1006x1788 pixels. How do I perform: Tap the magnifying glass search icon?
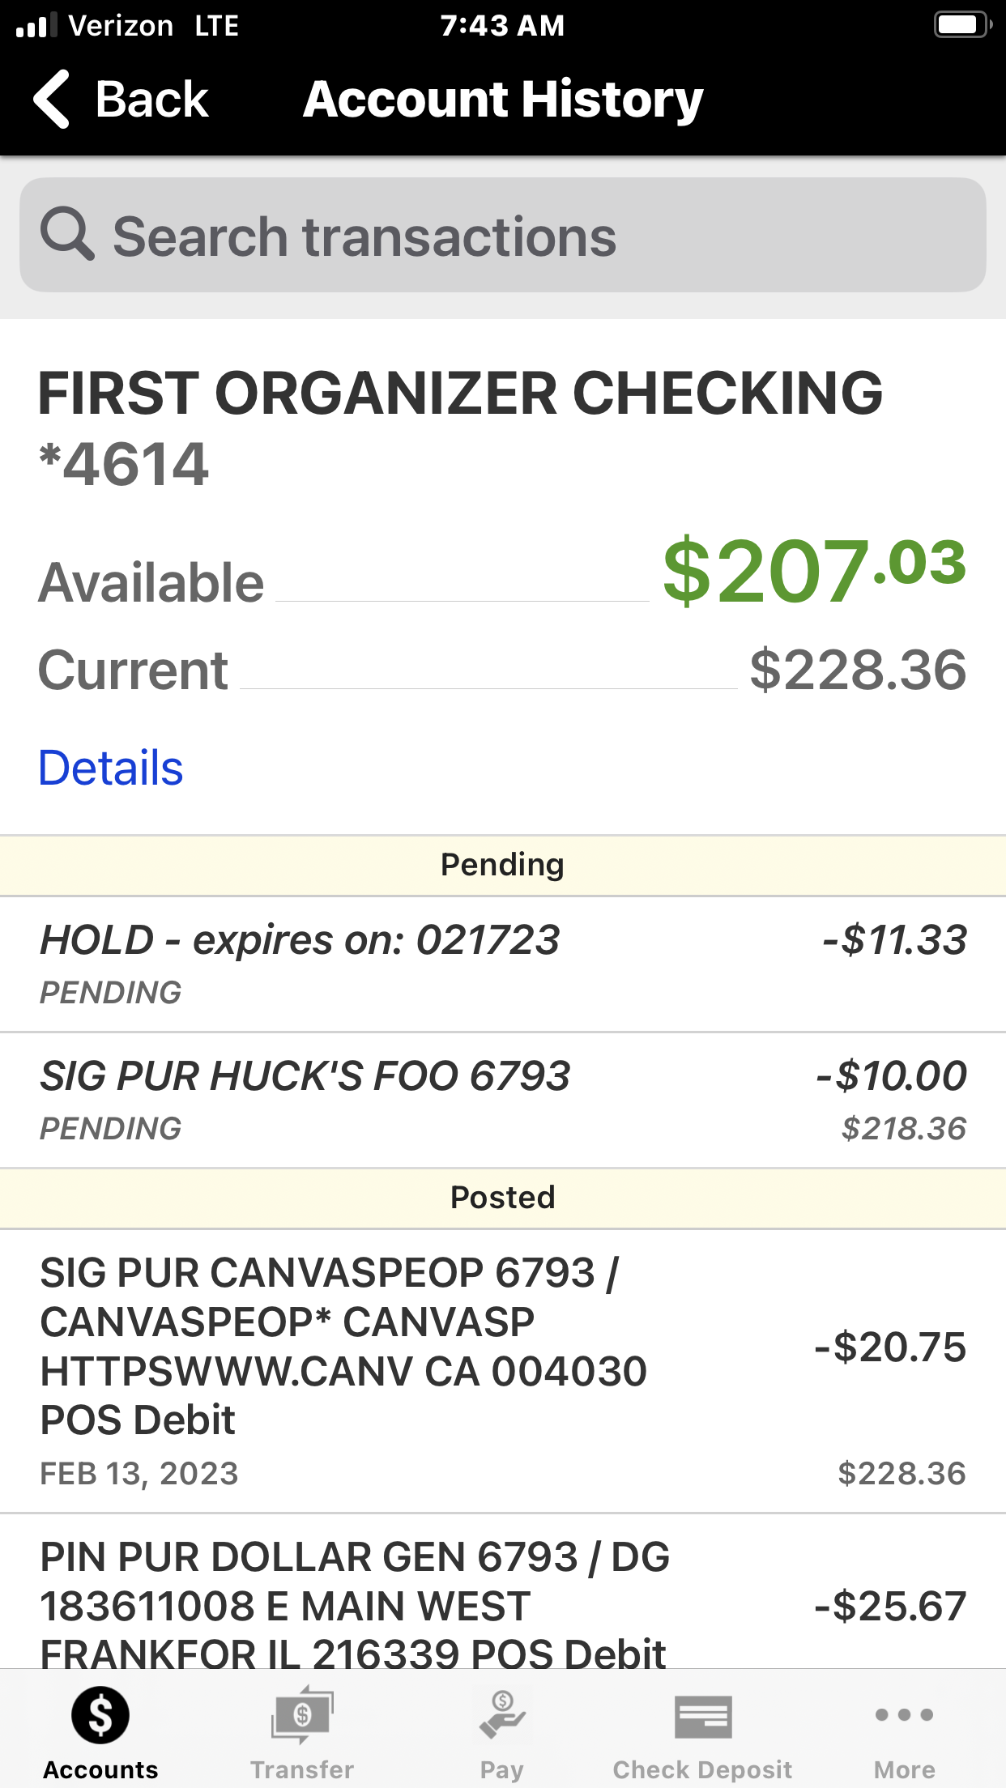(66, 234)
